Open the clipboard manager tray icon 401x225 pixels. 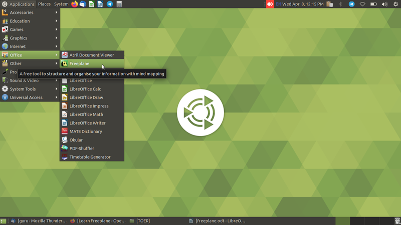(x=330, y=4)
